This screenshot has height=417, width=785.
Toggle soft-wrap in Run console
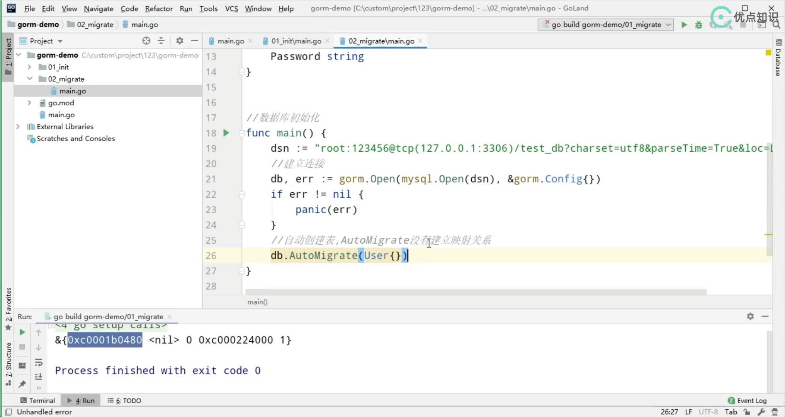pos(38,362)
